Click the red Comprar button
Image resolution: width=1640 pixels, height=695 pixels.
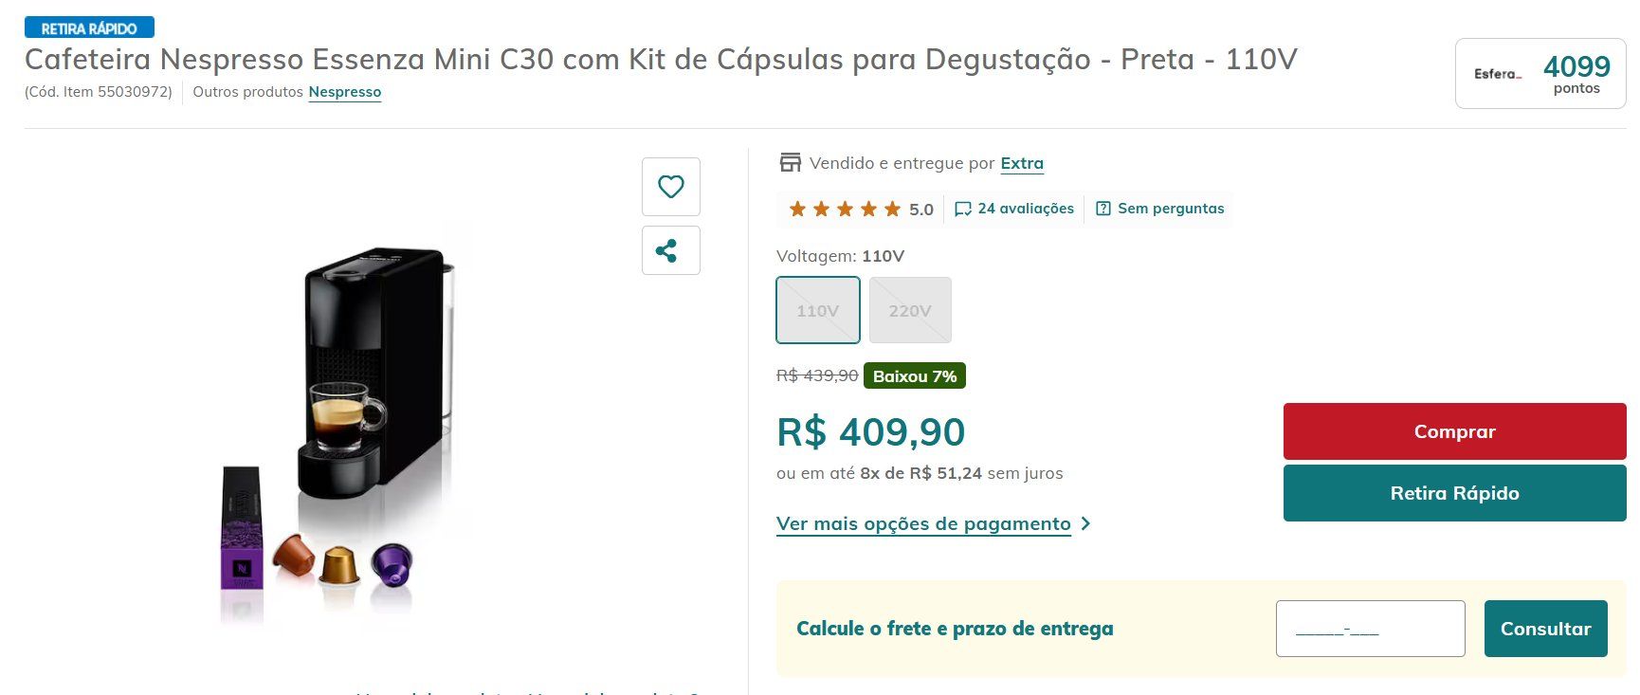coord(1454,431)
